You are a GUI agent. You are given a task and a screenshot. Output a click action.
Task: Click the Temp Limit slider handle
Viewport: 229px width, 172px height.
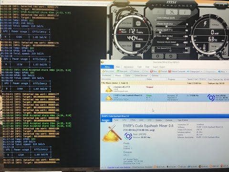[160, 32]
